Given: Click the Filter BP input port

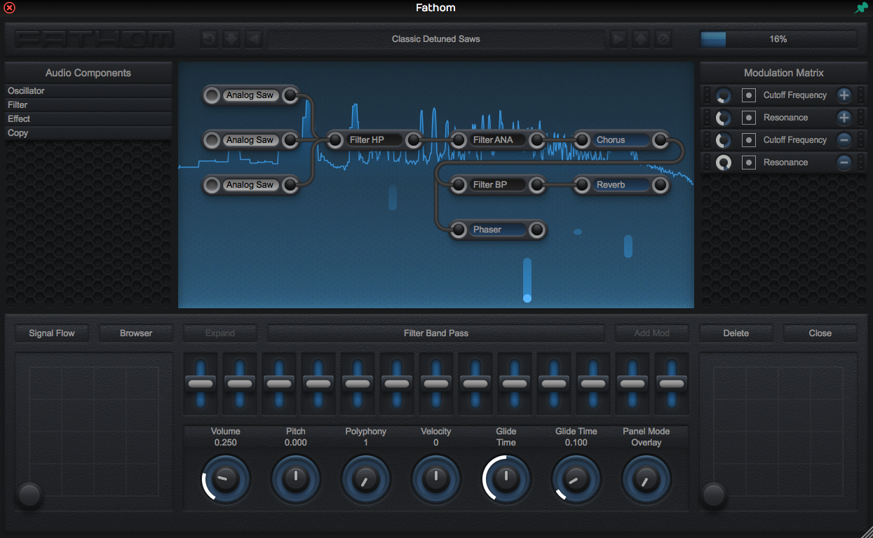Looking at the screenshot, I should (459, 185).
